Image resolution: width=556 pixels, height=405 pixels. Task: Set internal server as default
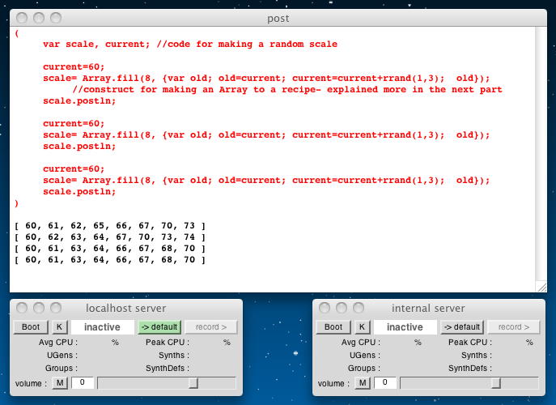tap(462, 327)
